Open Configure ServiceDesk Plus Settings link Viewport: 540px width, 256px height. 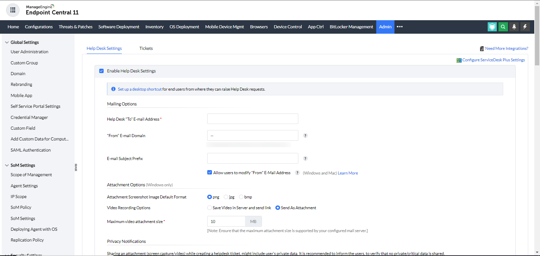coord(493,60)
